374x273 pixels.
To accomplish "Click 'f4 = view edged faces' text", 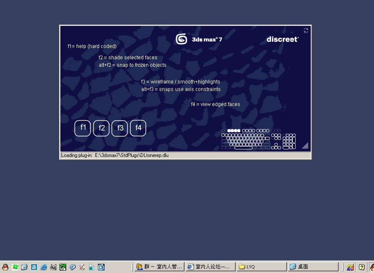I will (x=216, y=104).
